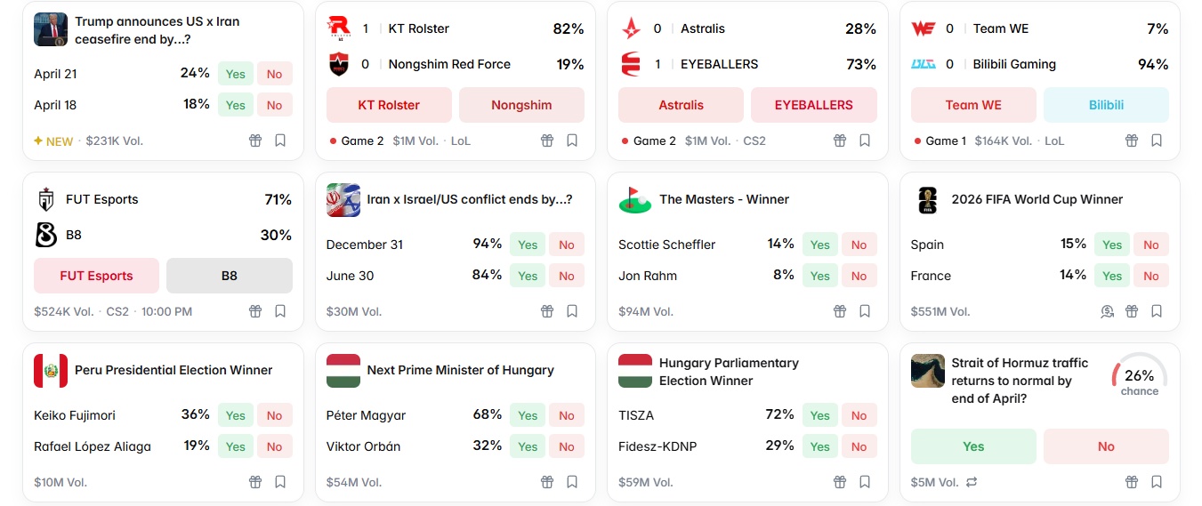1202x506 pixels.
Task: Open Iran x Israel/US conflict market title
Action: click(469, 199)
